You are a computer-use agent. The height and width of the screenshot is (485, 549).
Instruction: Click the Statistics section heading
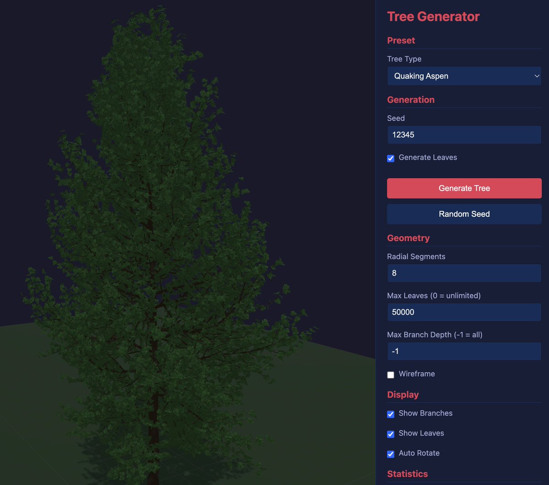[x=407, y=474]
